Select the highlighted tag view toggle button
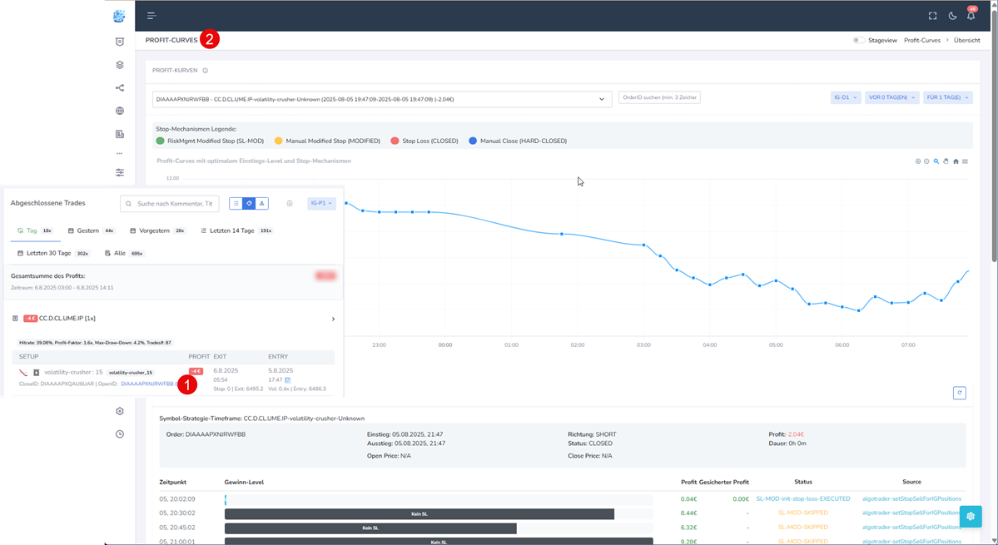This screenshot has height=545, width=998. (x=249, y=203)
